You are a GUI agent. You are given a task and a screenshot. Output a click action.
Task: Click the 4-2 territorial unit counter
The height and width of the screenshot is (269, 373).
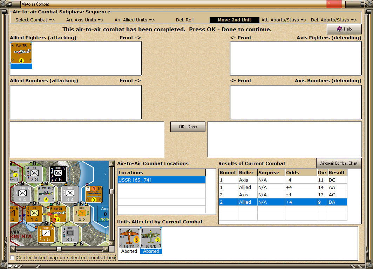pos(82,214)
